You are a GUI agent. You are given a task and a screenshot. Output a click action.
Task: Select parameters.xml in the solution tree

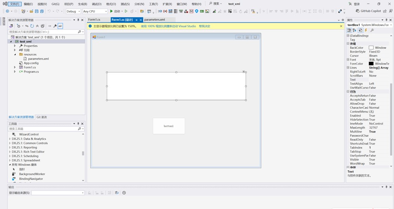click(x=38, y=59)
